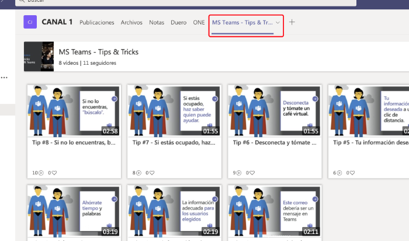The image size is (409, 241).
Task: Click the views icon on Tip #8 card
Action: point(41,173)
